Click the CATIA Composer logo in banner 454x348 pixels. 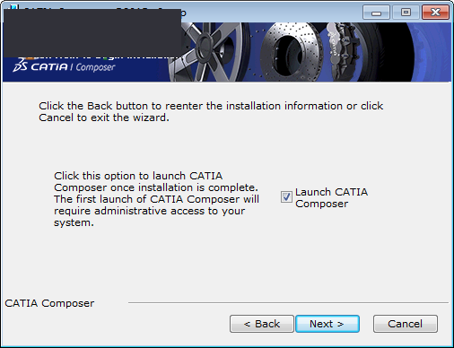click(64, 66)
